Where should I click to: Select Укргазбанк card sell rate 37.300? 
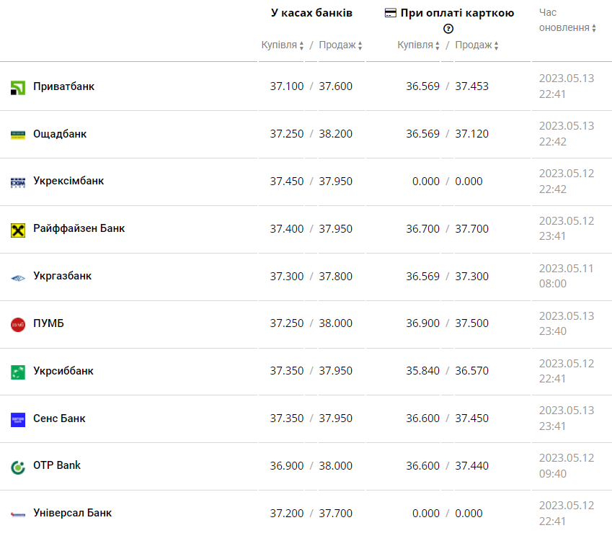tap(472, 277)
